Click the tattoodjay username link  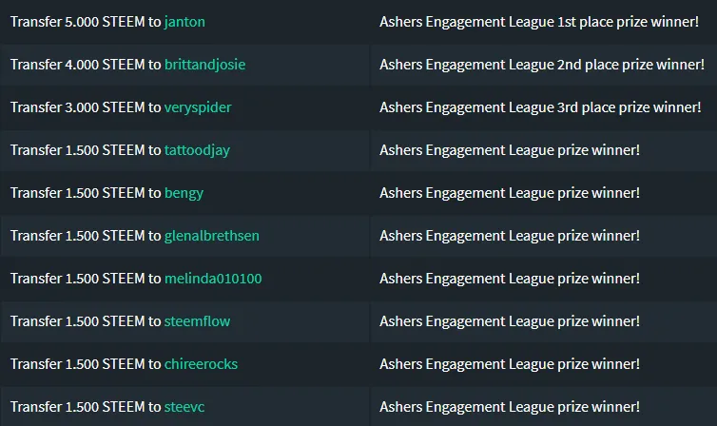[197, 150]
